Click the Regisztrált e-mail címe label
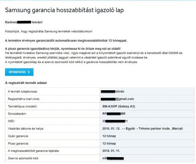This screenshot has height=164, width=196. [24, 99]
